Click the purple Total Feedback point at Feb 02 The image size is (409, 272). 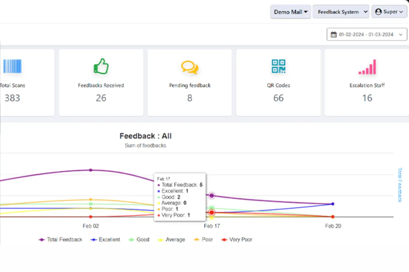91,170
